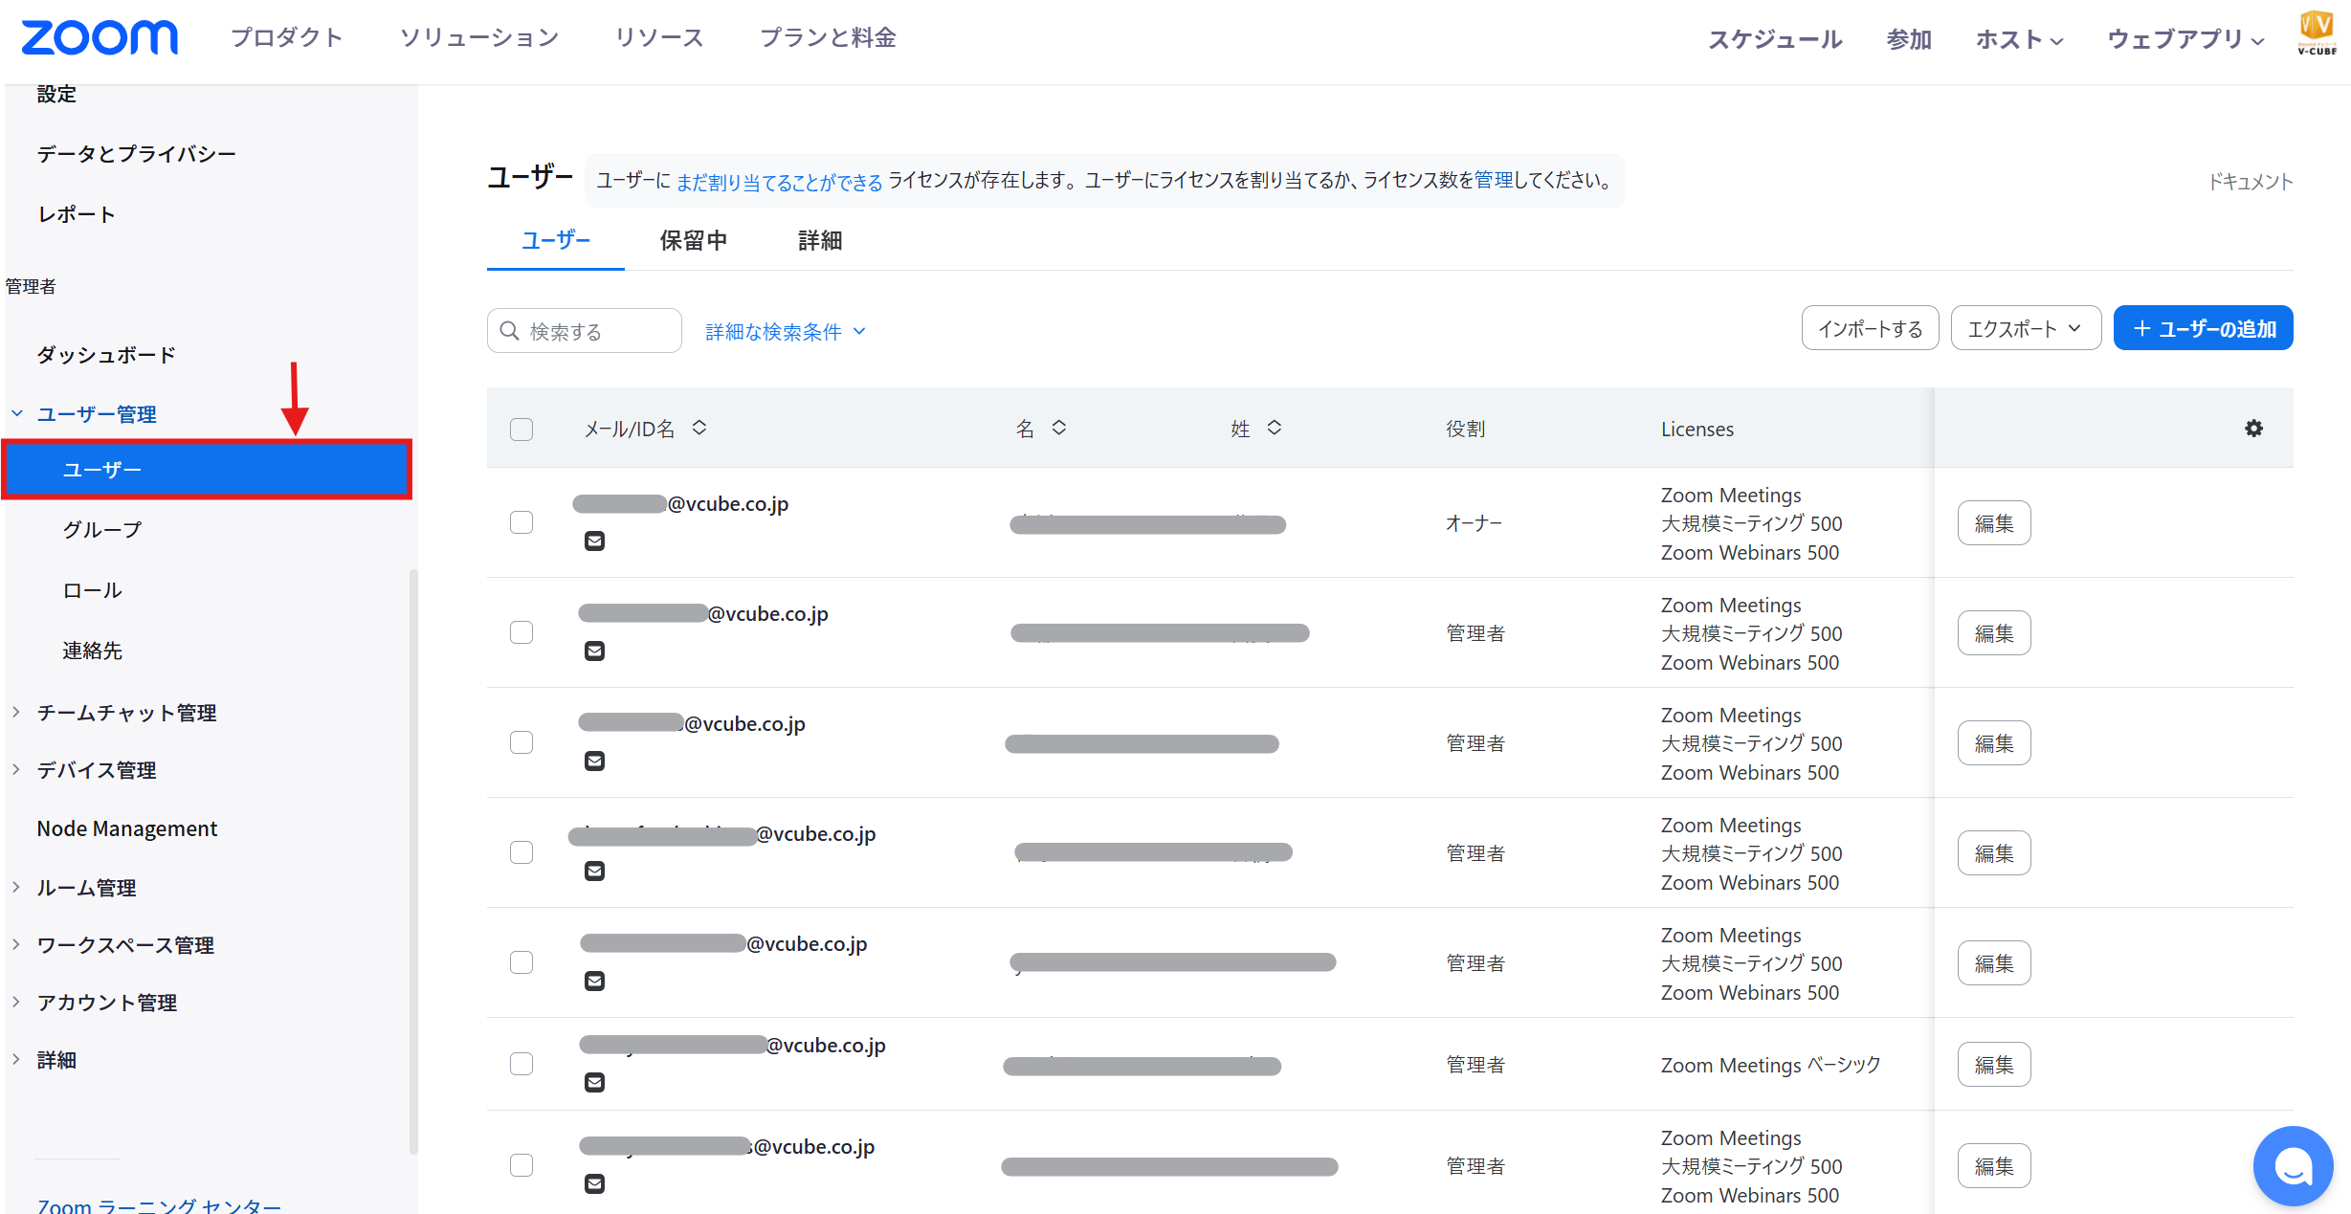Open the chat support bubble

coord(2293,1165)
